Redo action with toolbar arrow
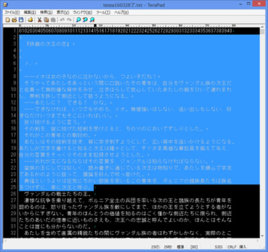The image size is (268, 252). coord(69,19)
